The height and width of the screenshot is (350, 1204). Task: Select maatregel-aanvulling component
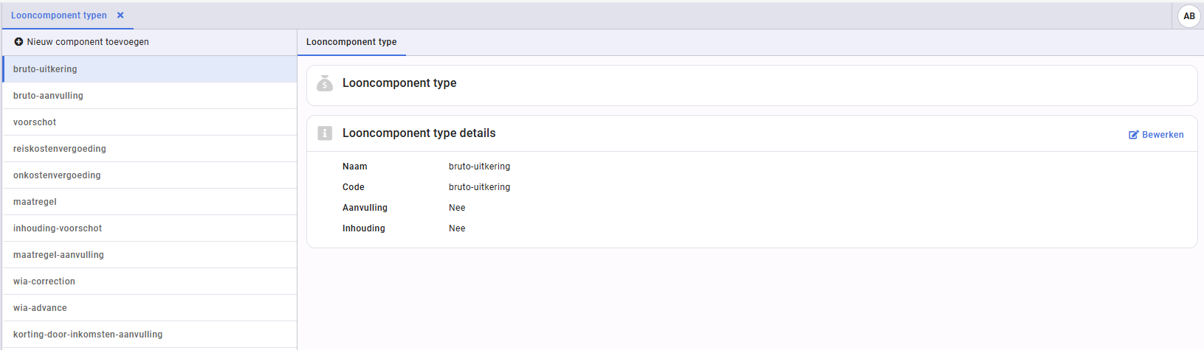[x=58, y=255]
